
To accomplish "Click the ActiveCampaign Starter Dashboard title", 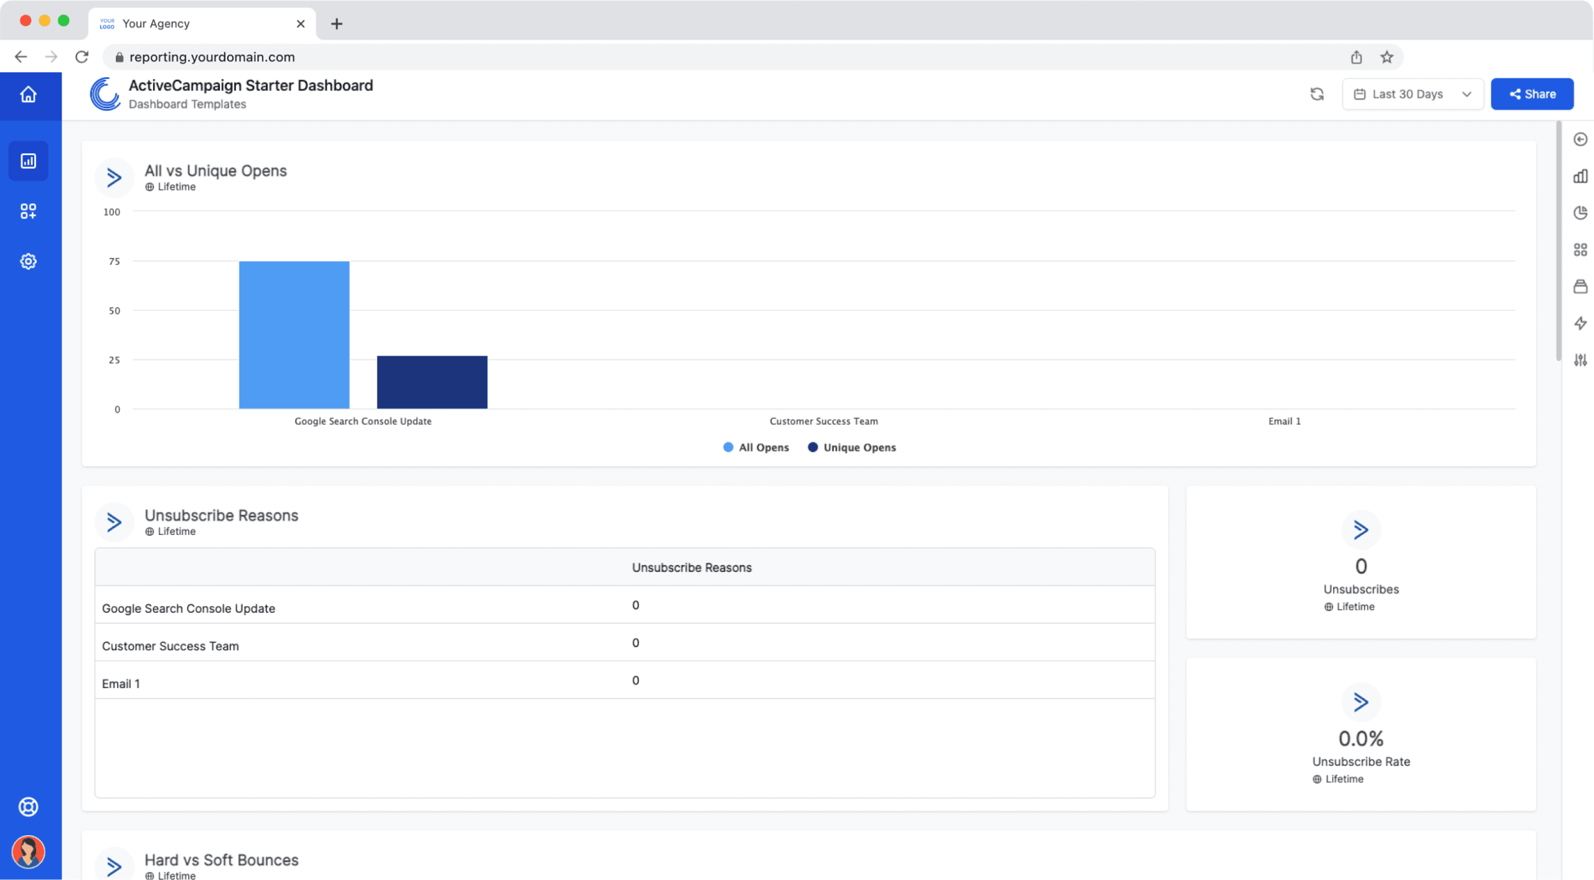I will coord(250,85).
